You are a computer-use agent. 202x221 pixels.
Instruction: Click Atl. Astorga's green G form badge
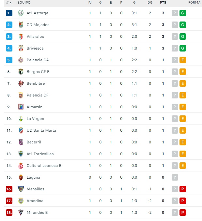click(183, 13)
